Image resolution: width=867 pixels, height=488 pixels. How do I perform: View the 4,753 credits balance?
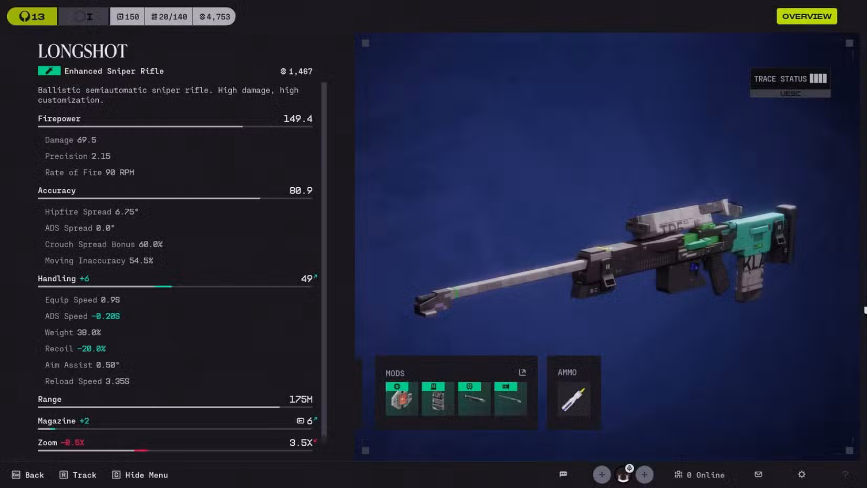point(214,17)
